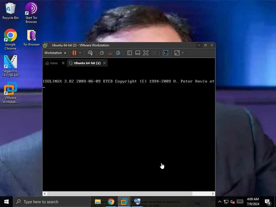Click the VMware taskbar button
The image size is (276, 207).
(124, 202)
